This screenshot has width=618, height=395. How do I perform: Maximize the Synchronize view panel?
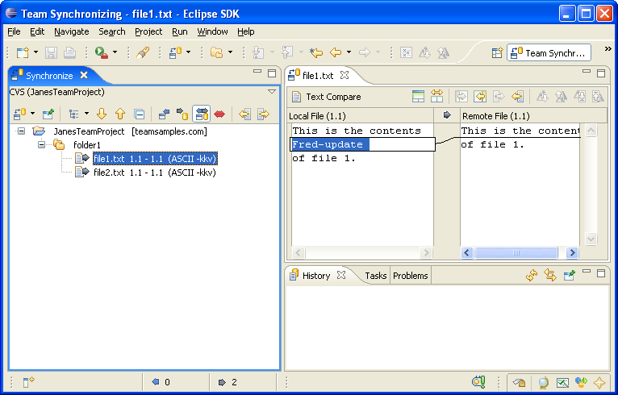[x=272, y=73]
